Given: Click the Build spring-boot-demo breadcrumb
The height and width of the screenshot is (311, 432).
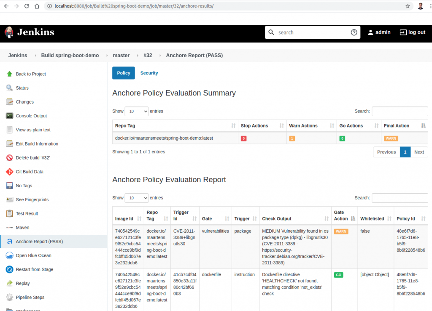Looking at the screenshot, I should coord(70,56).
